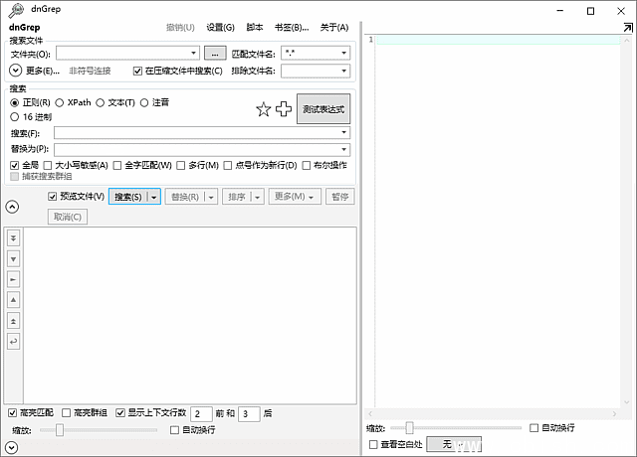The height and width of the screenshot is (457, 637).
Task: Expand 更多(E) file options chevron
Action: (x=16, y=71)
